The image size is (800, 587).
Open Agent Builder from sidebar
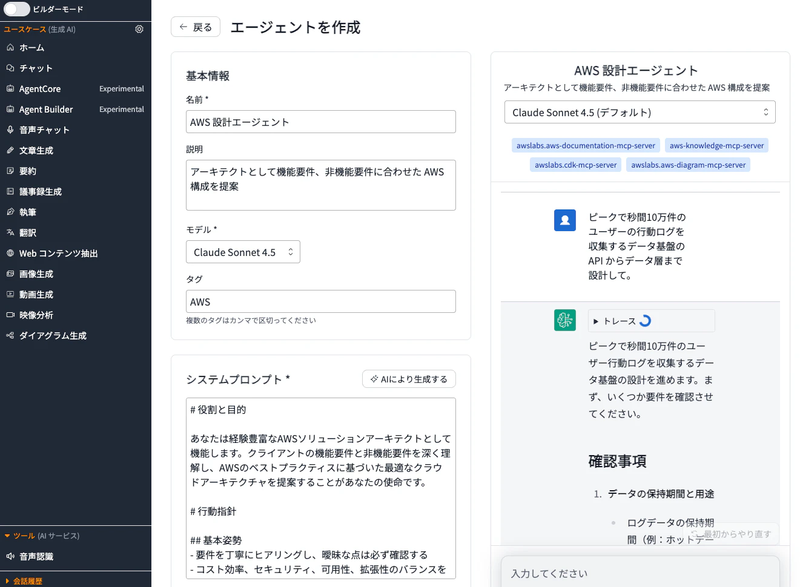76,109
